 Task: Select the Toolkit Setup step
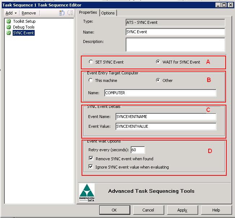click(x=24, y=21)
